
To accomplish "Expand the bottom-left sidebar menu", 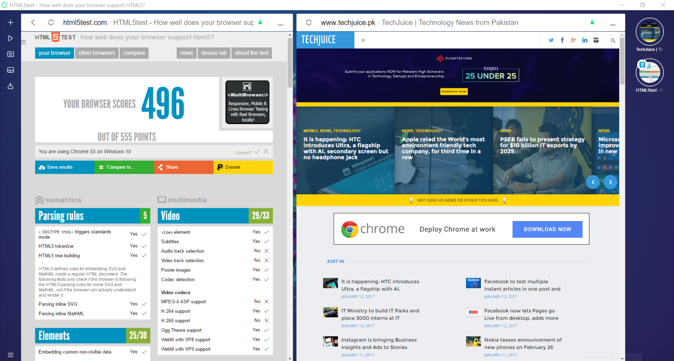I will [11, 355].
